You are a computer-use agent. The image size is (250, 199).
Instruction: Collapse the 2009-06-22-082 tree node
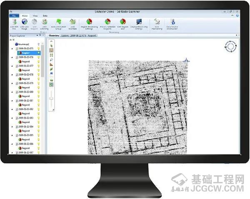pos(12,109)
